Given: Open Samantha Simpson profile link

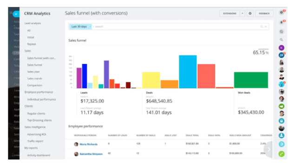Looking at the screenshot, I should [91, 154].
